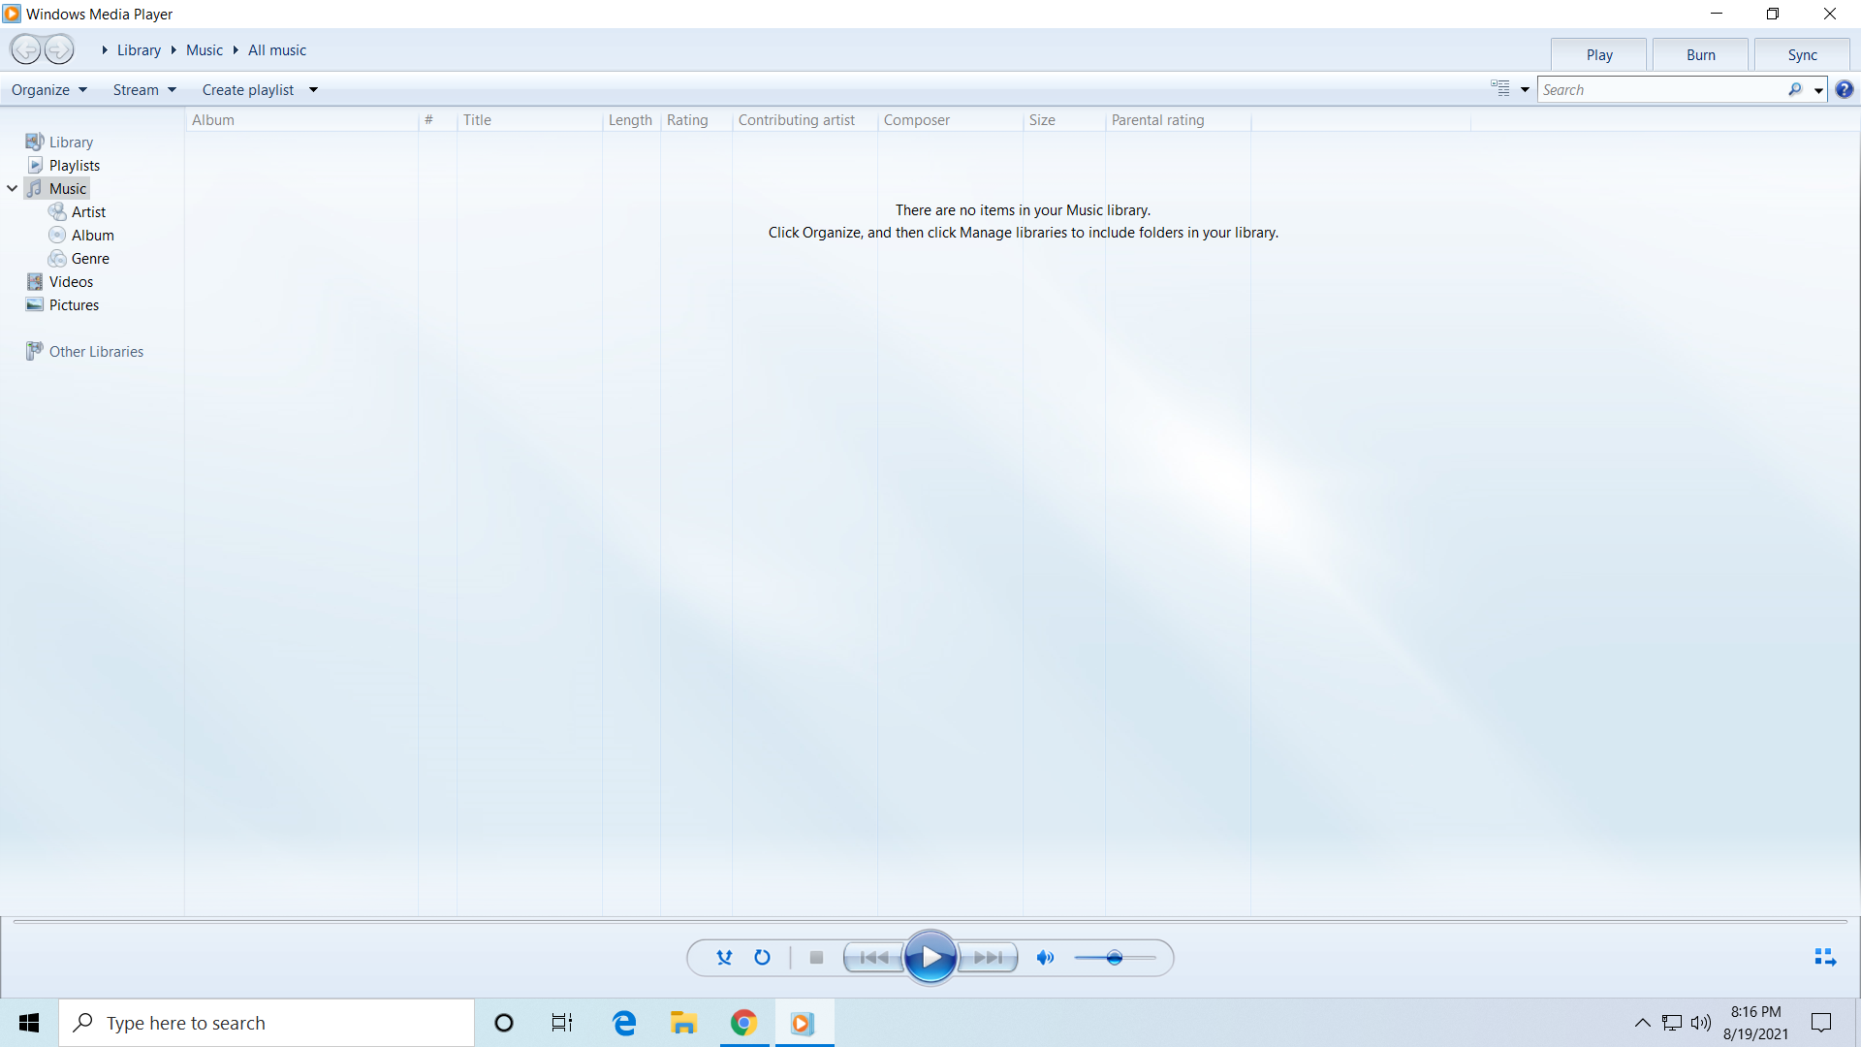
Task: Sort by Contributing artist column header
Action: coord(804,120)
